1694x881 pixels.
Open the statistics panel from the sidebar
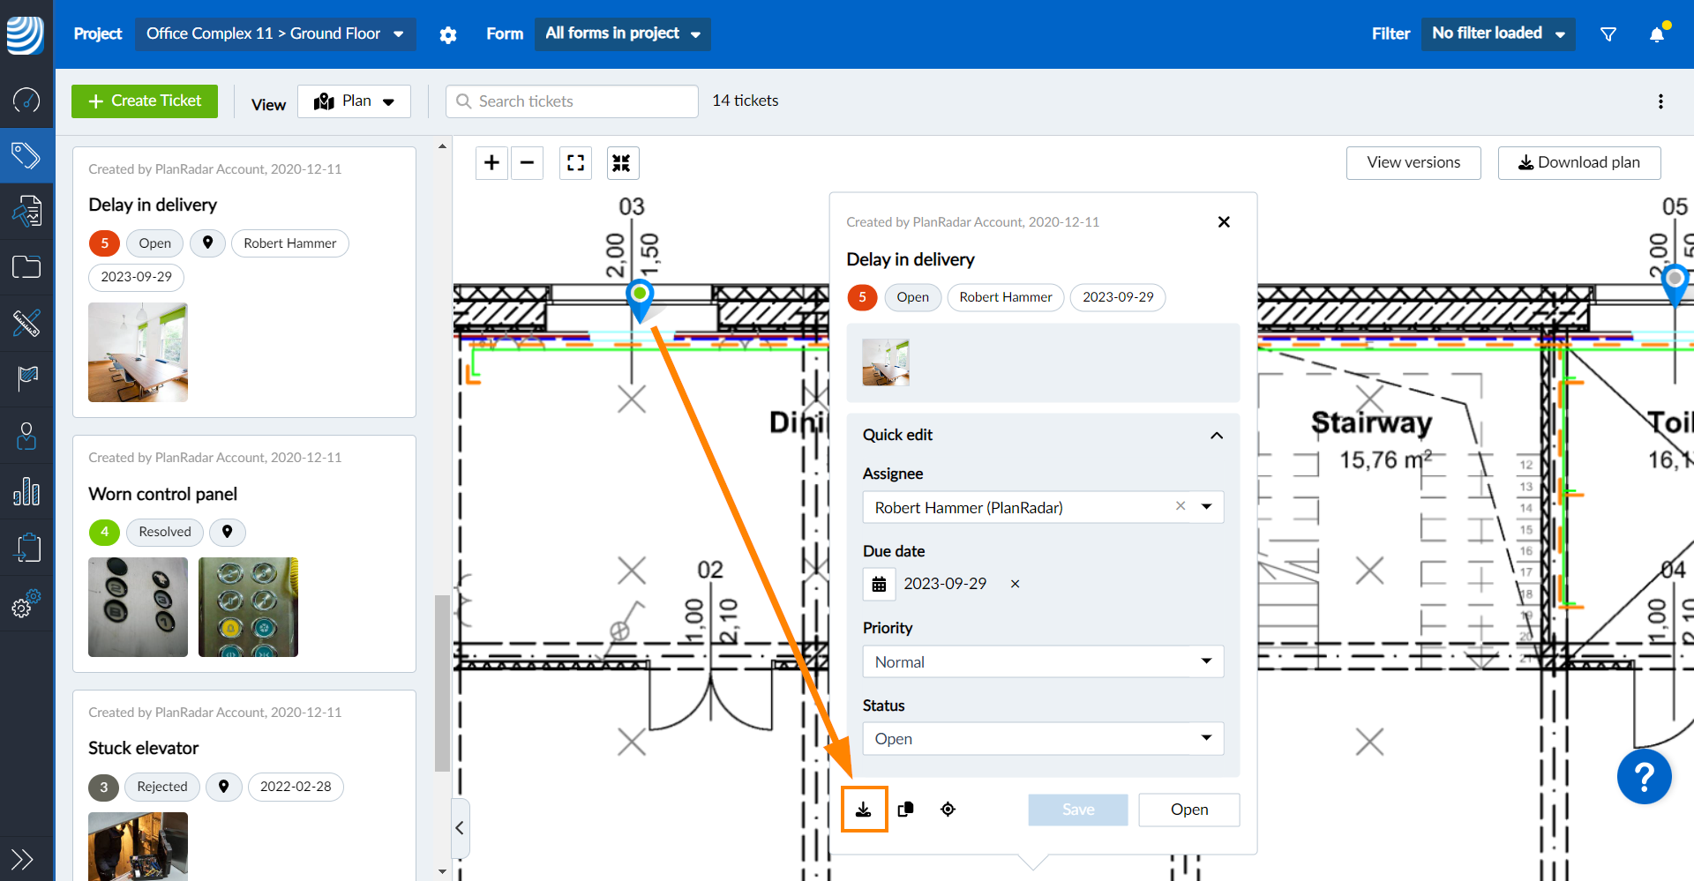(x=26, y=491)
